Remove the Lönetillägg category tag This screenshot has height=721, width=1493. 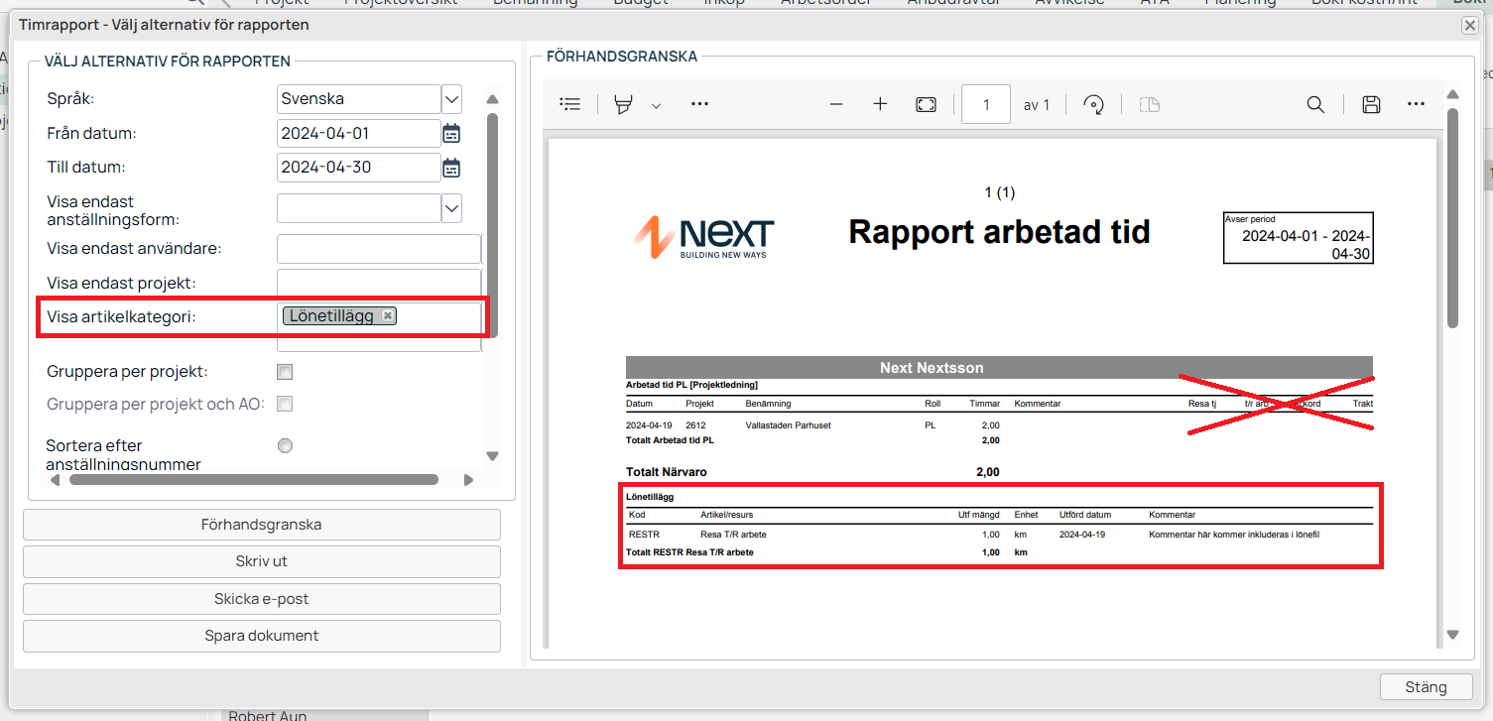point(388,315)
